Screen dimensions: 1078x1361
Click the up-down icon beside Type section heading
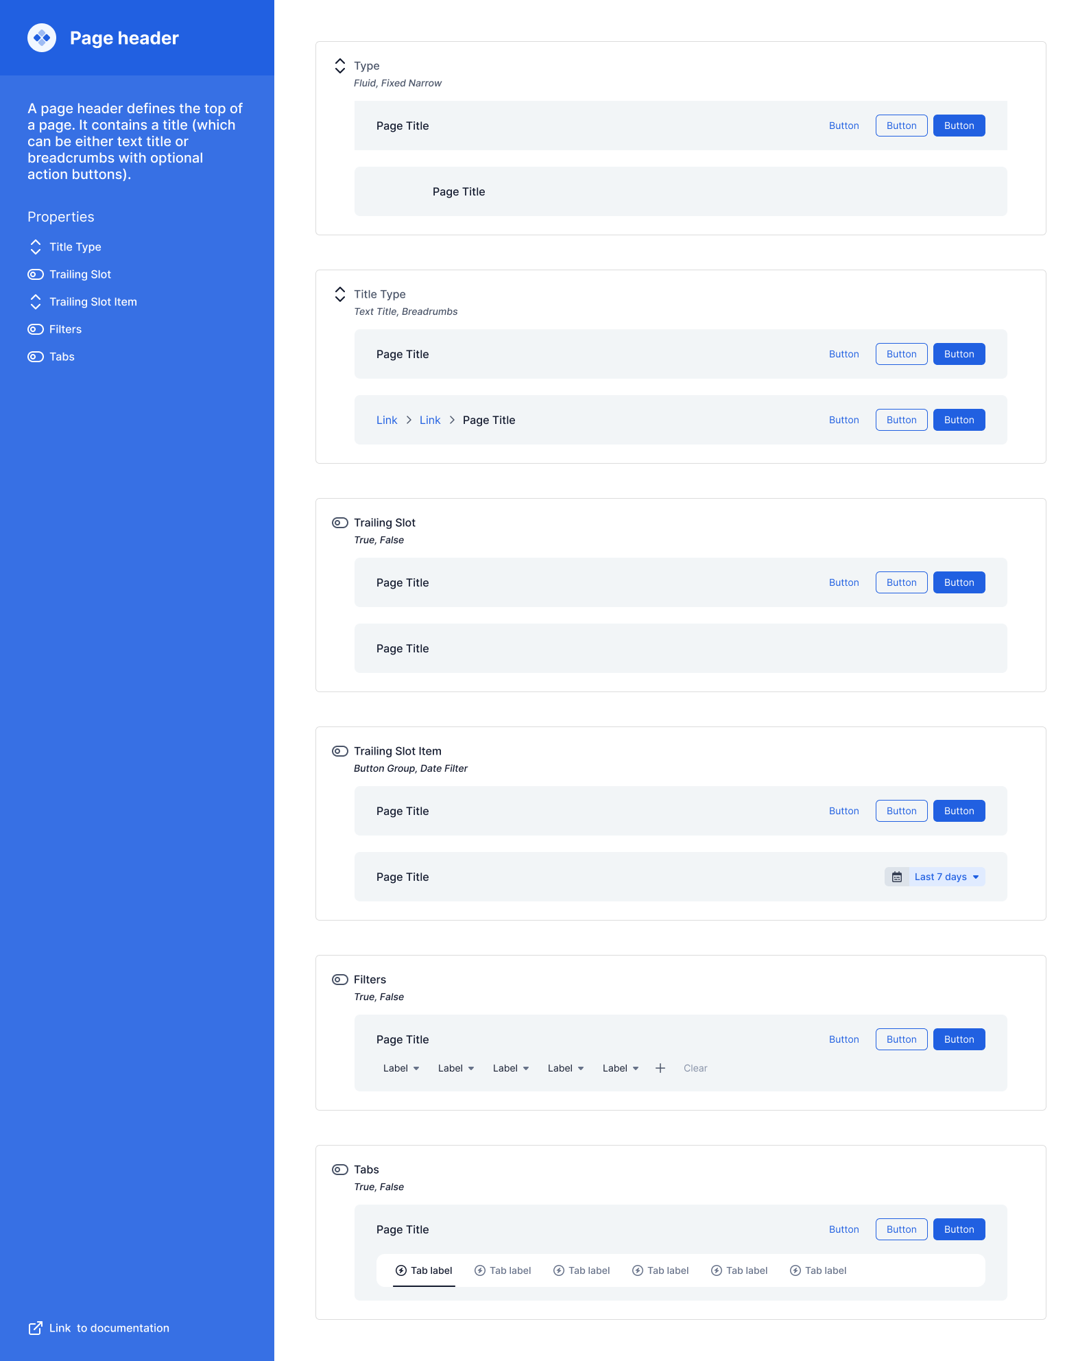point(340,66)
